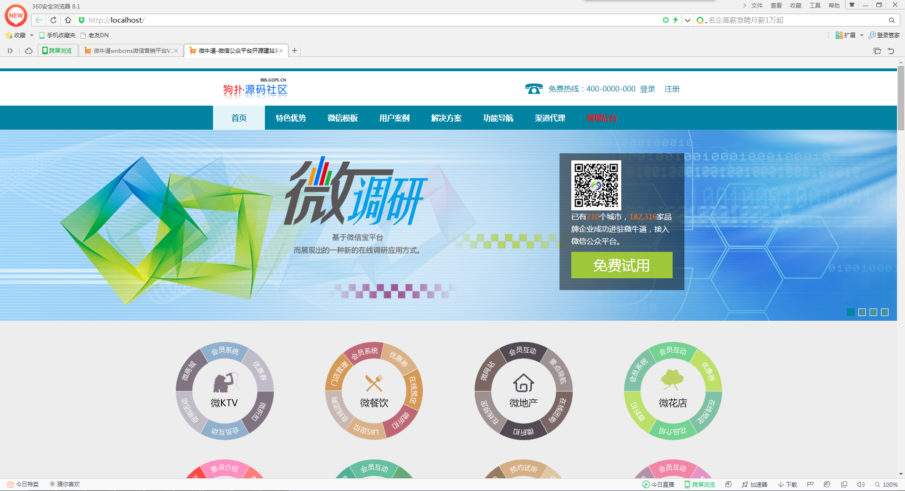Close the active 微牛逼-微信公众平台 tab

coord(281,50)
